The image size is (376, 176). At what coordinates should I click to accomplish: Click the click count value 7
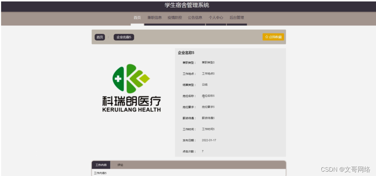(x=203, y=151)
